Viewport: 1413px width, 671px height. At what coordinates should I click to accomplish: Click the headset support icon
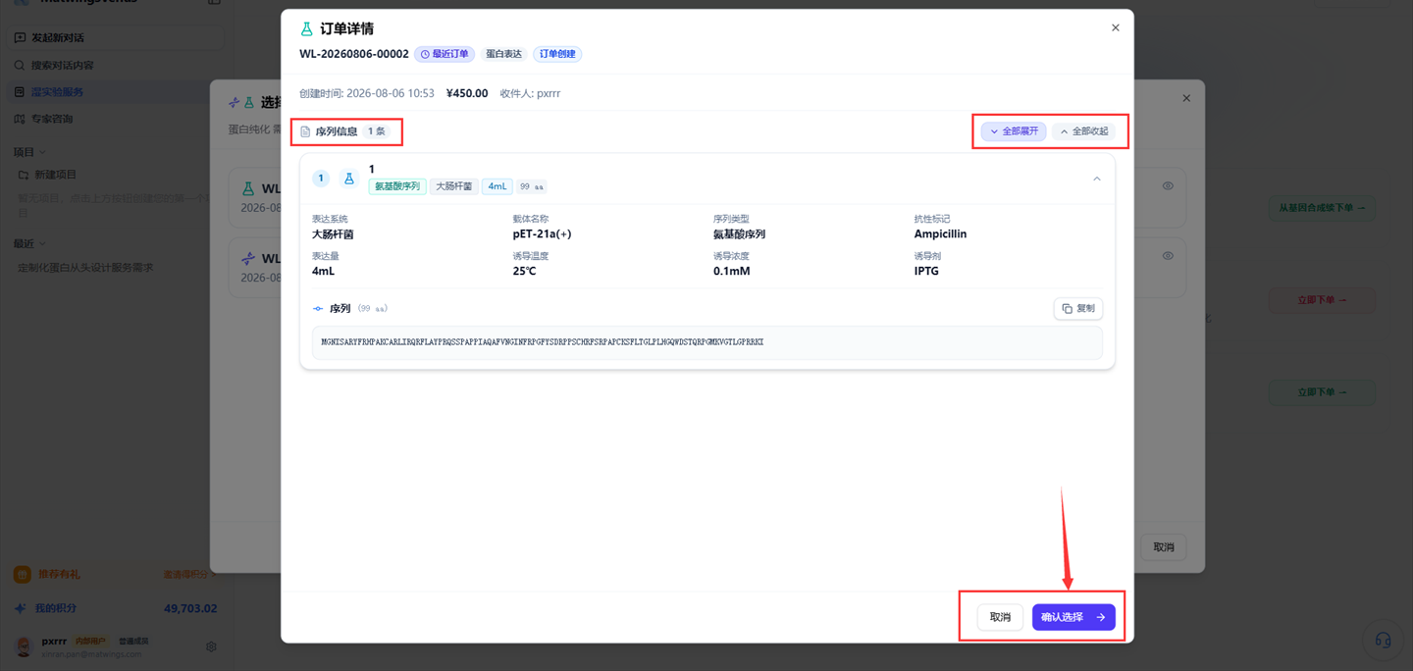[1383, 641]
